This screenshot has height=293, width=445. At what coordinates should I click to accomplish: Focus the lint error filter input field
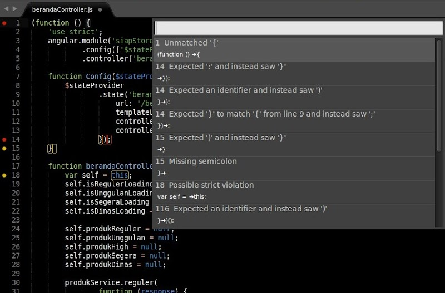(298, 28)
